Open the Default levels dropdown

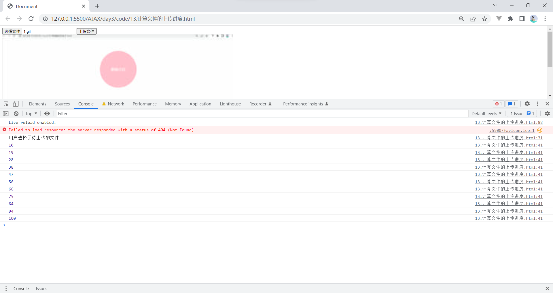pos(486,113)
